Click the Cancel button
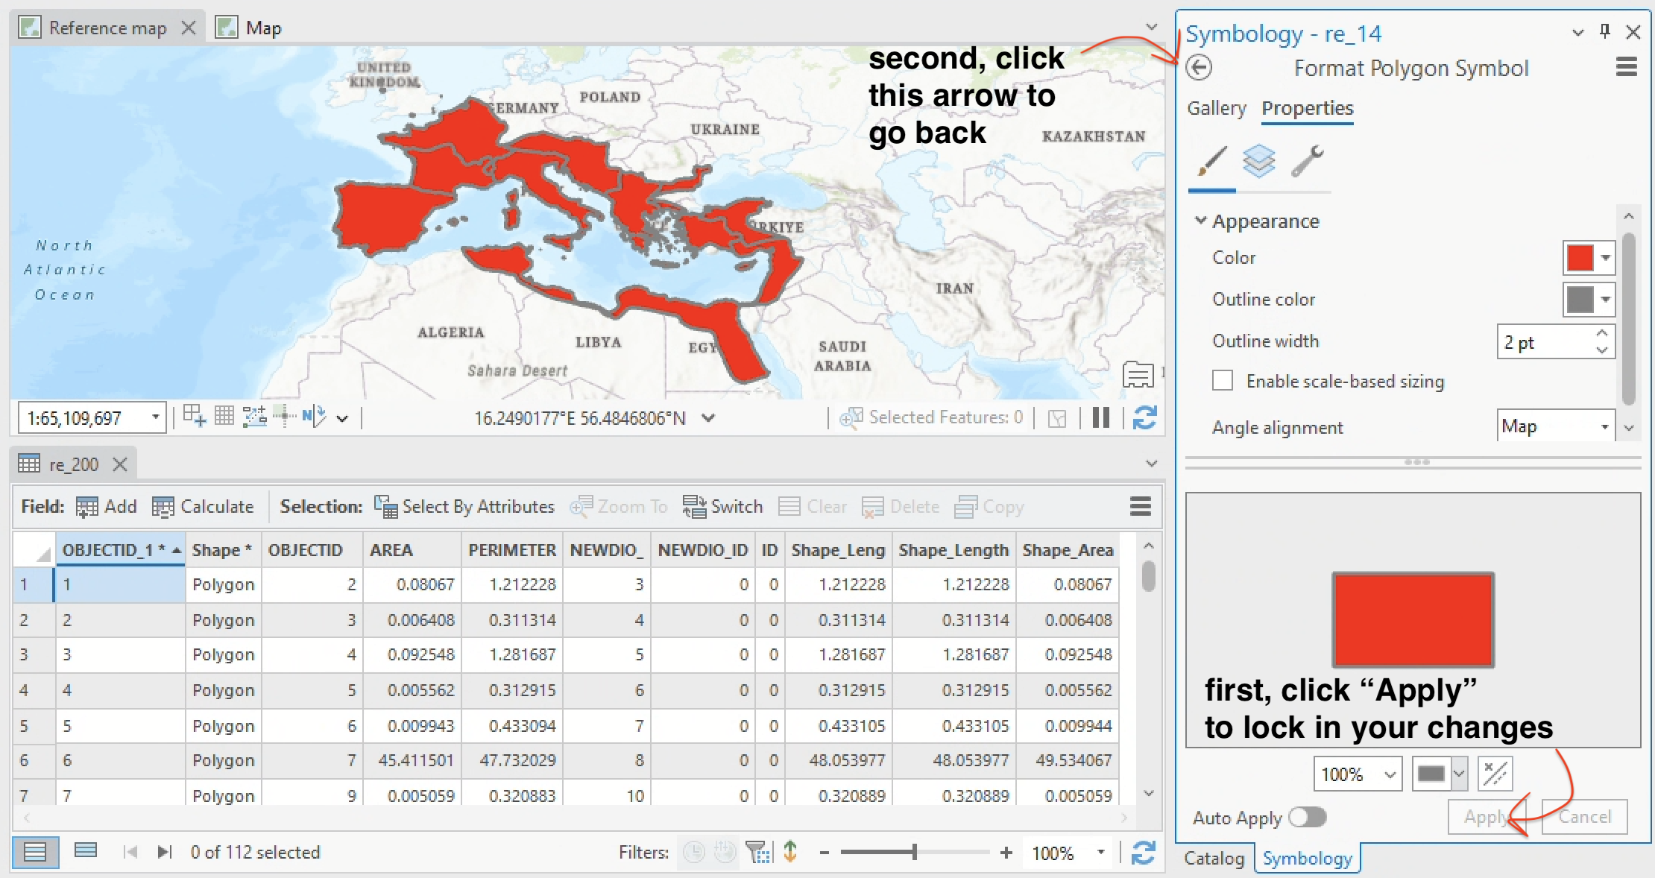 [1584, 817]
